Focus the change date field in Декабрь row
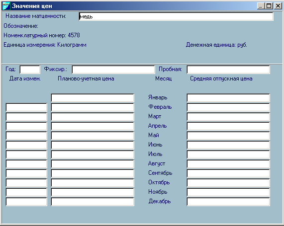 (x=26, y=202)
